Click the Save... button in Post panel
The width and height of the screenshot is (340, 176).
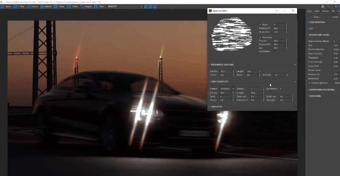(316, 17)
